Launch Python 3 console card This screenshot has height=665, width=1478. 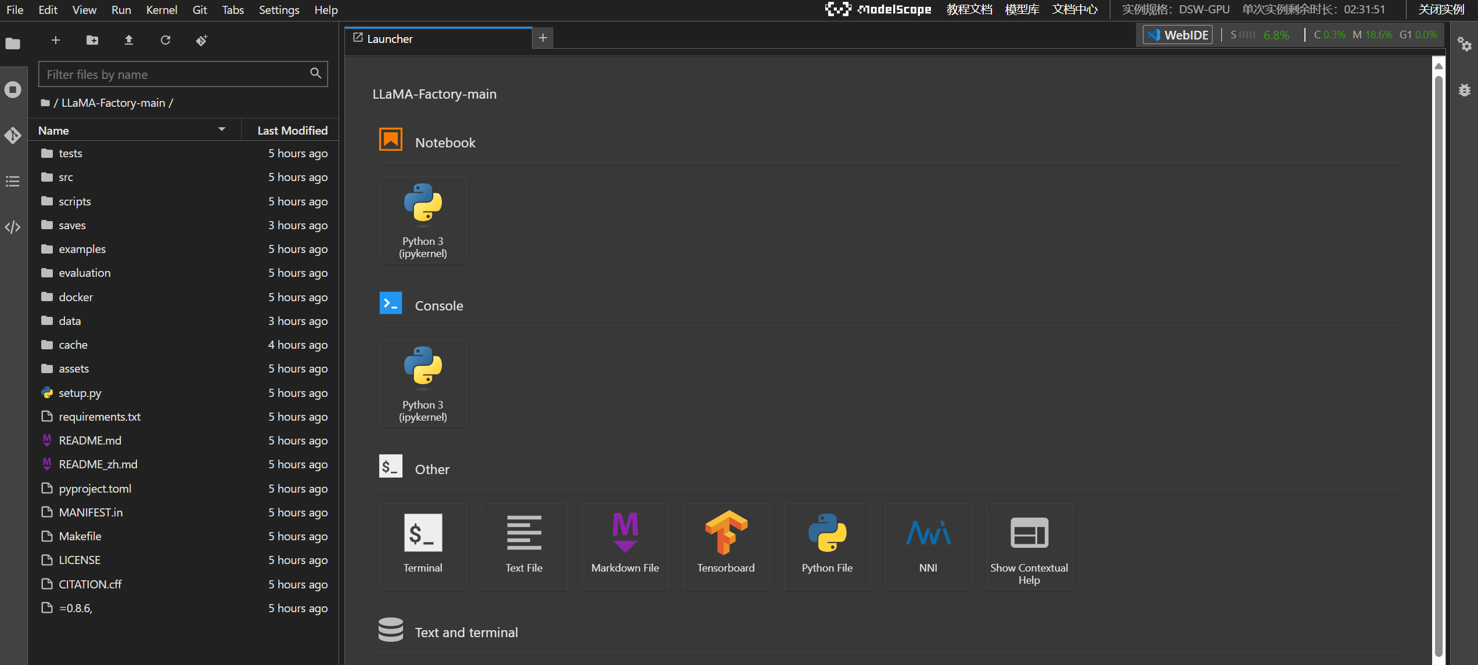click(x=423, y=383)
